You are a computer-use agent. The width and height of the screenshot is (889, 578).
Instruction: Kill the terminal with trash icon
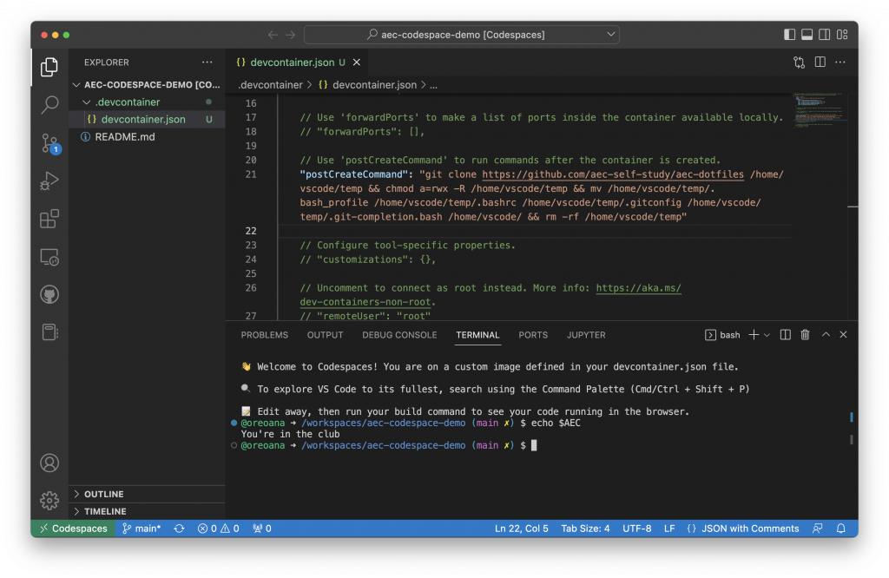pos(805,335)
